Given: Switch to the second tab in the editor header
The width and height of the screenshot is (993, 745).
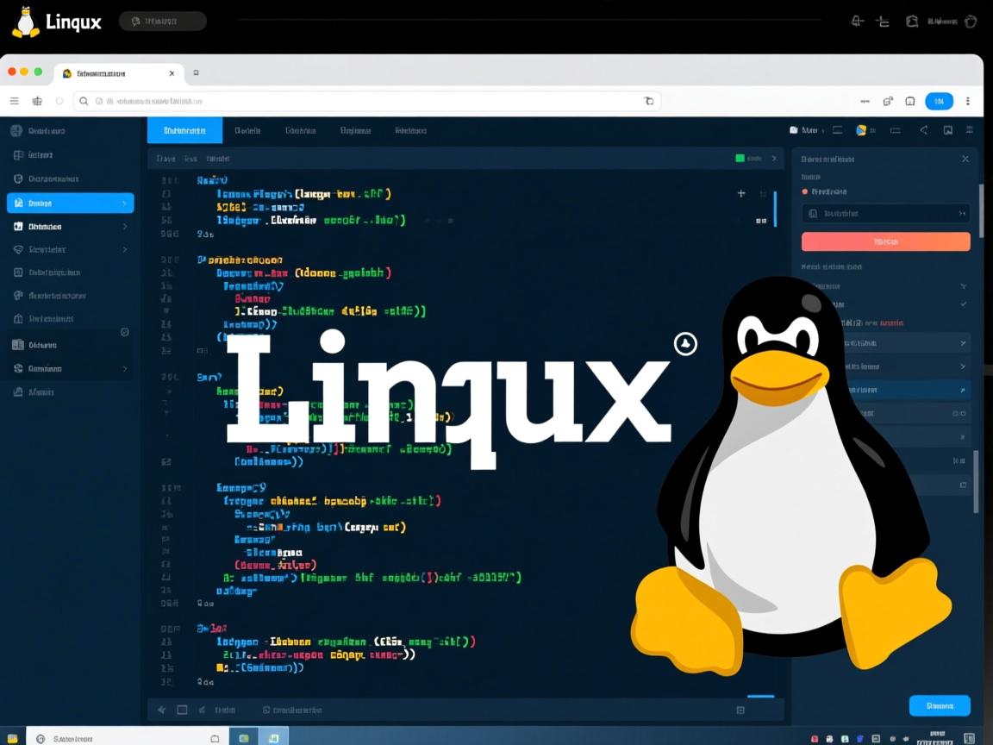Looking at the screenshot, I should 249,130.
